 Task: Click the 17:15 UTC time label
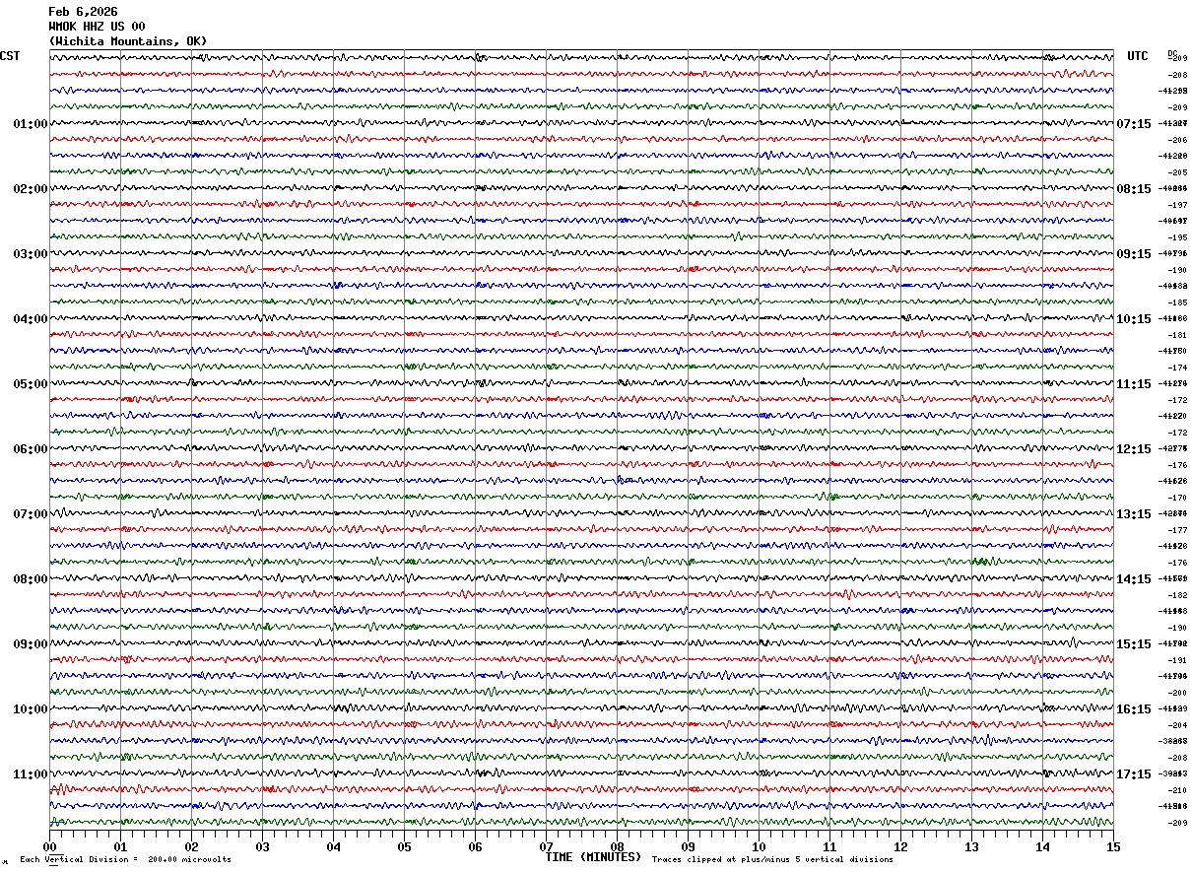tap(1133, 774)
